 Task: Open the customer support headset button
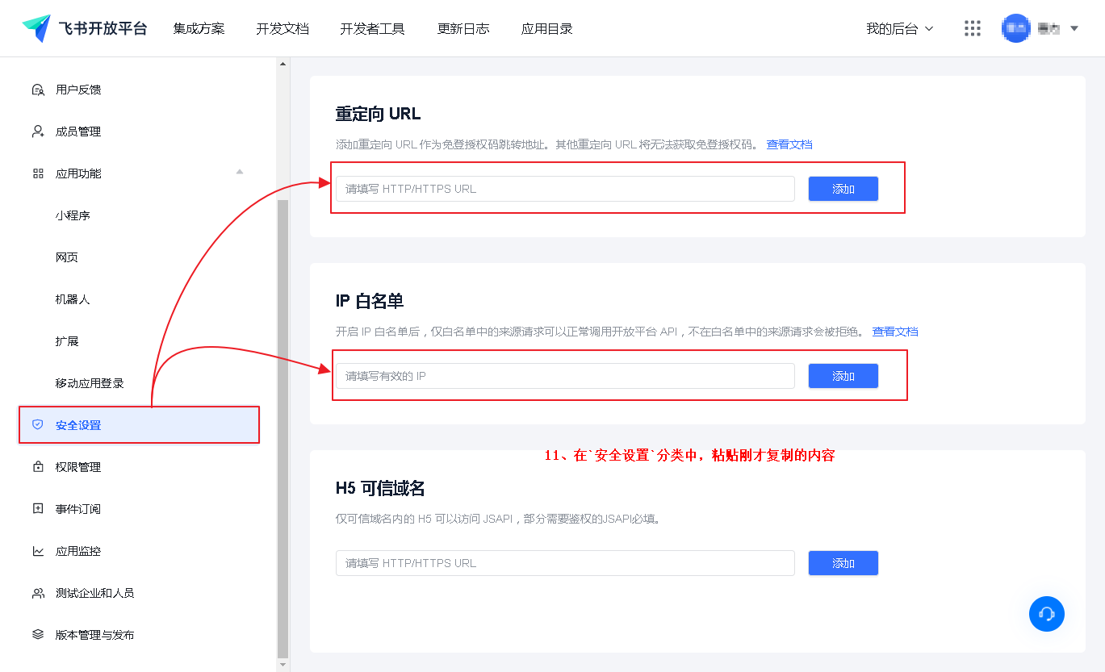[1047, 614]
